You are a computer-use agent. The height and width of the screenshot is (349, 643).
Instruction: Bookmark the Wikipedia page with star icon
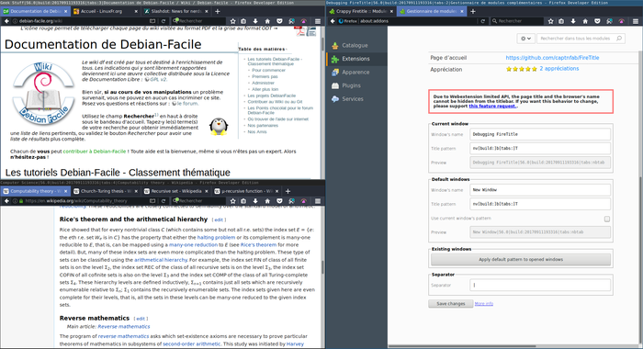pos(233,201)
